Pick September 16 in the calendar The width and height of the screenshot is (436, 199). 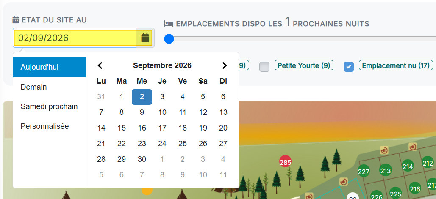click(x=142, y=128)
